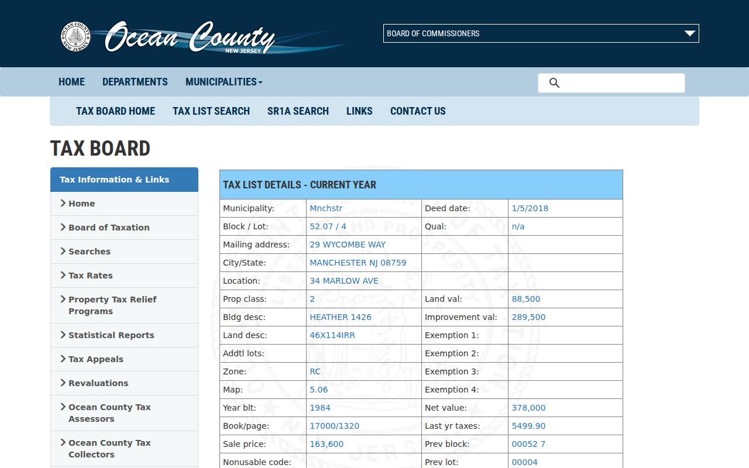Click last year taxes 5499.90
The image size is (749, 468).
(528, 426)
